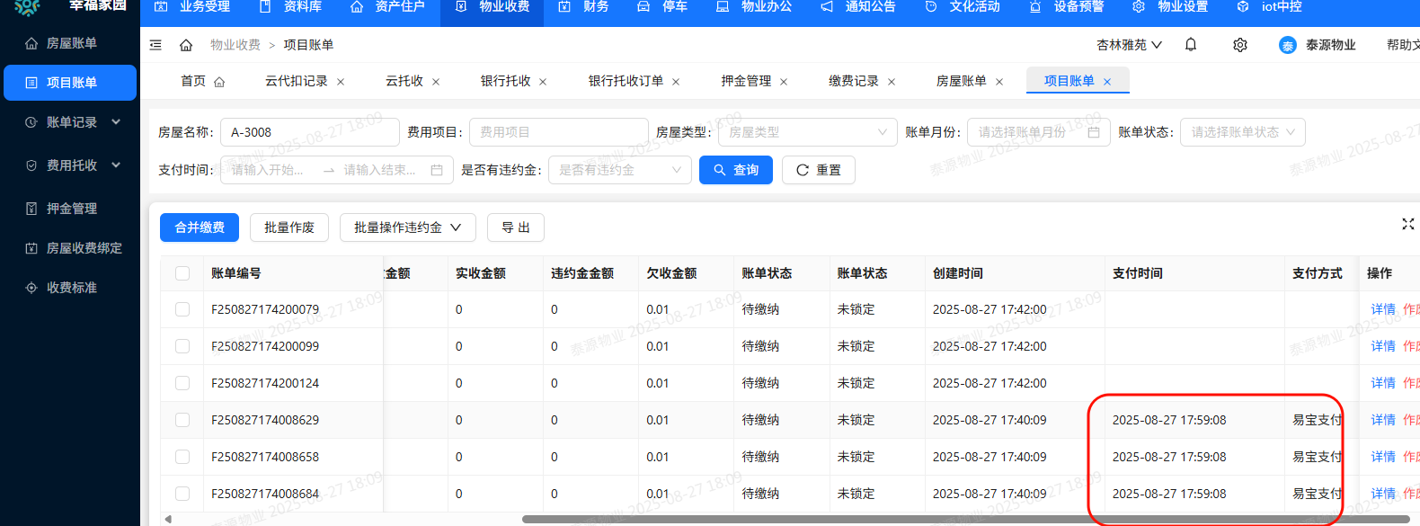
Task: Open the 设备预警 top navigation item
Action: (1067, 7)
